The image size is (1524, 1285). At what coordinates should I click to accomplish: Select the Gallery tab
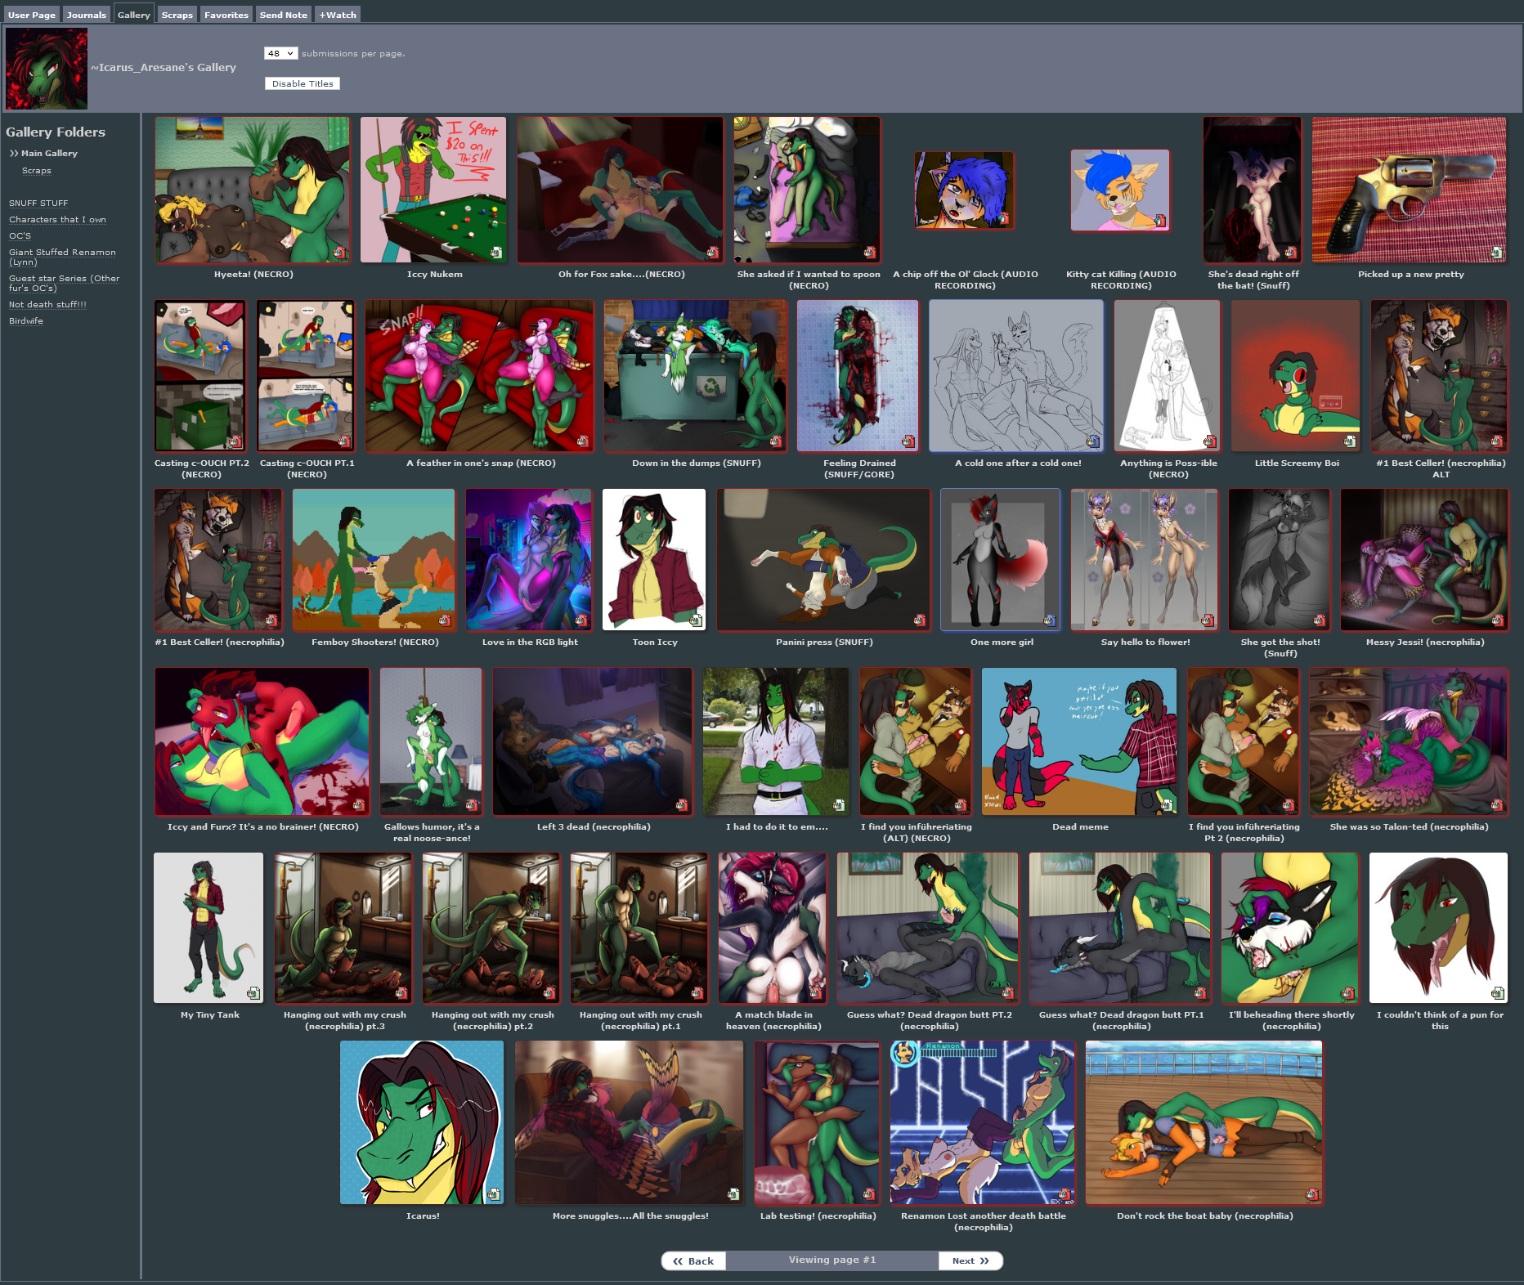pyautogui.click(x=134, y=15)
